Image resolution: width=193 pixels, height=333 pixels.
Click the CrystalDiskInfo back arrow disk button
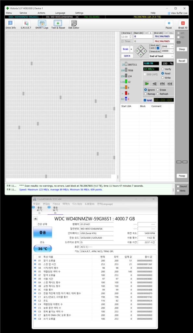tap(35, 219)
